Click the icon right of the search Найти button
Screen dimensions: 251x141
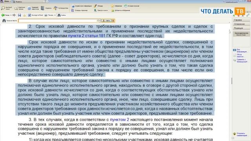[x=113, y=20]
